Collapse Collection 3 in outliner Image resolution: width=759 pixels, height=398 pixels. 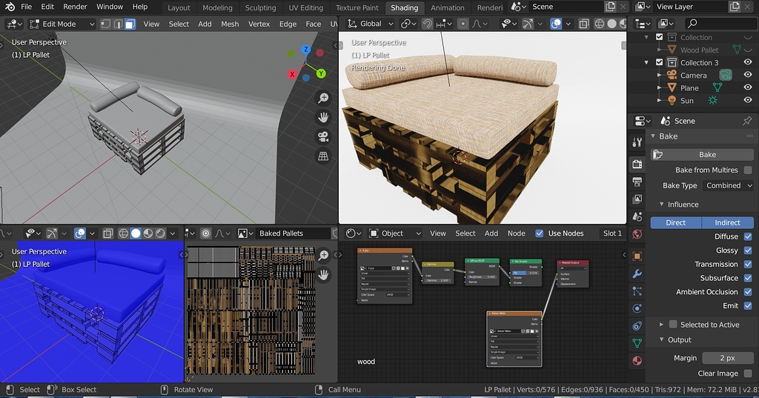(646, 62)
